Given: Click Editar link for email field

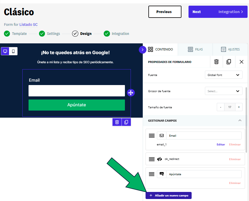Looking at the screenshot, I should tap(221, 145).
